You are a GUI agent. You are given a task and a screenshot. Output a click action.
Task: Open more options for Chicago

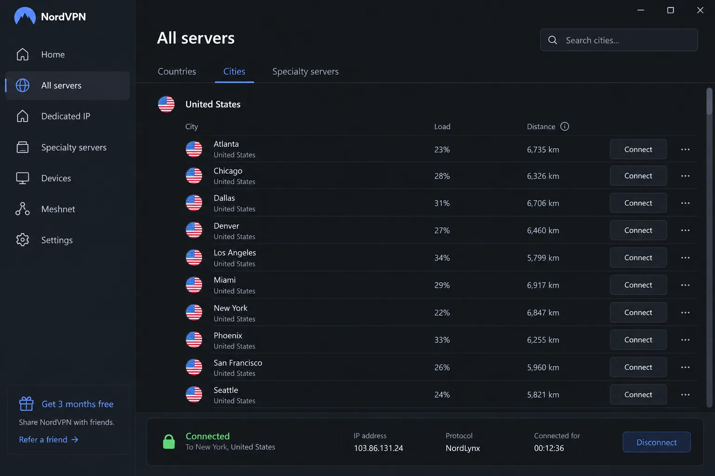point(685,176)
